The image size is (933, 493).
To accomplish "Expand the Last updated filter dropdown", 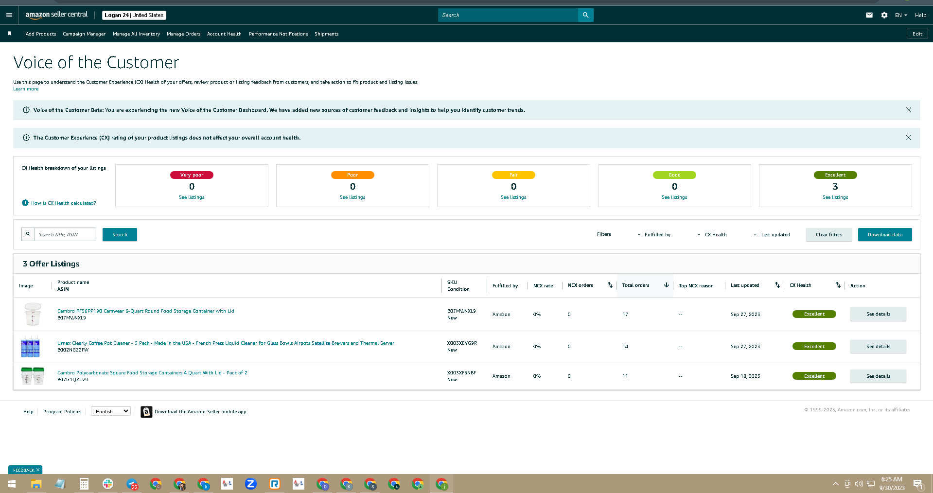I will point(772,235).
